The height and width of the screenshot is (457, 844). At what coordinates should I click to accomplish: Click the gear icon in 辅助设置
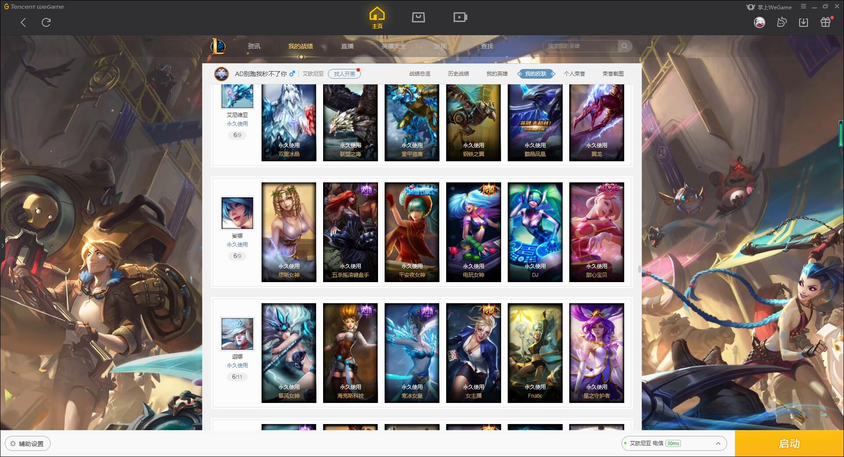[13, 444]
